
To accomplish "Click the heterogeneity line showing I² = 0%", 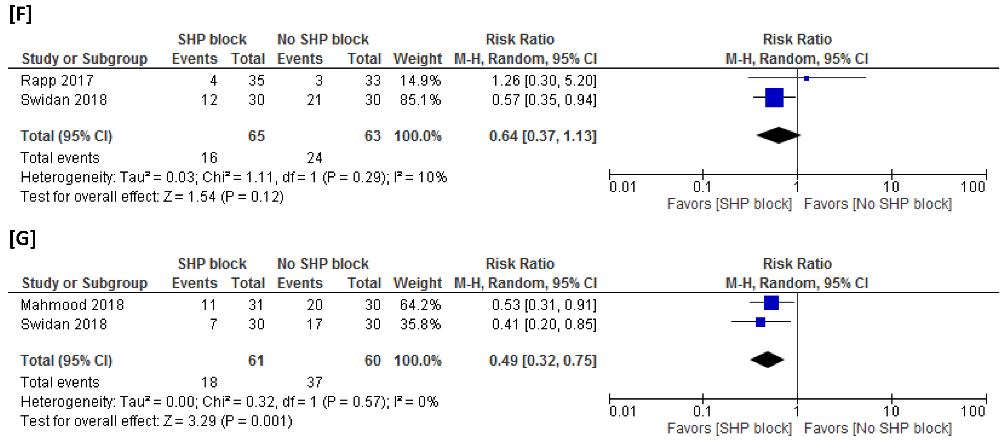I will click(x=229, y=402).
